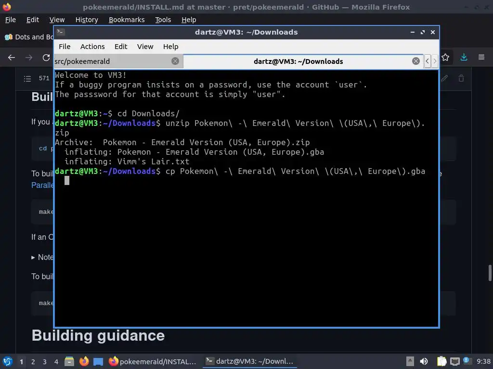
Task: Click Firefox back arrow button
Action: coord(12,58)
